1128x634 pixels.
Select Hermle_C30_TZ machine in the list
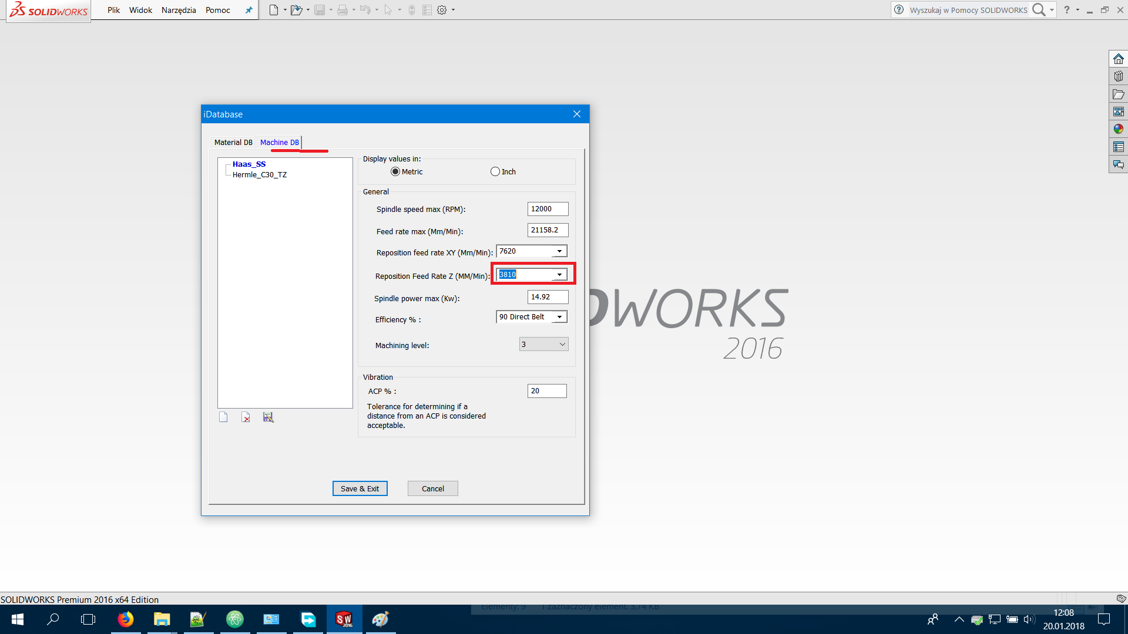point(260,175)
